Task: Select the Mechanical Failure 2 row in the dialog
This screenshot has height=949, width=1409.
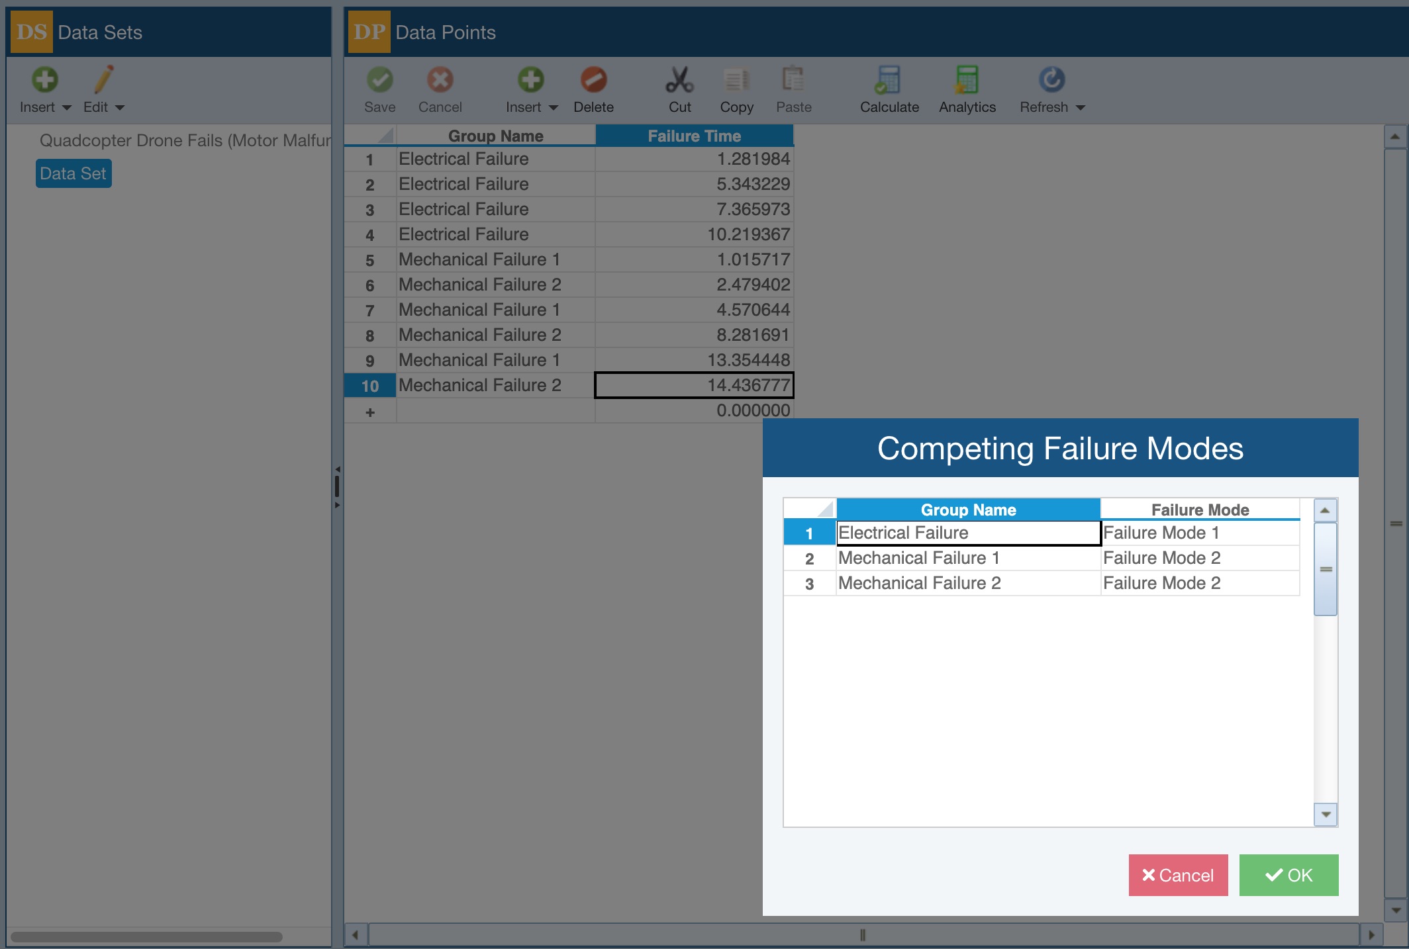Action: (919, 583)
